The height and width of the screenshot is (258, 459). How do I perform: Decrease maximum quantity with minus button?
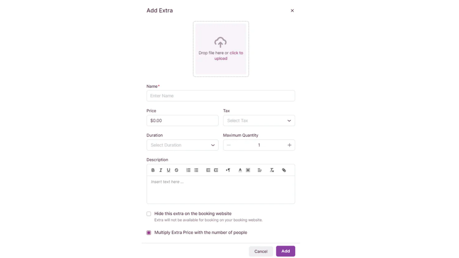tap(229, 145)
